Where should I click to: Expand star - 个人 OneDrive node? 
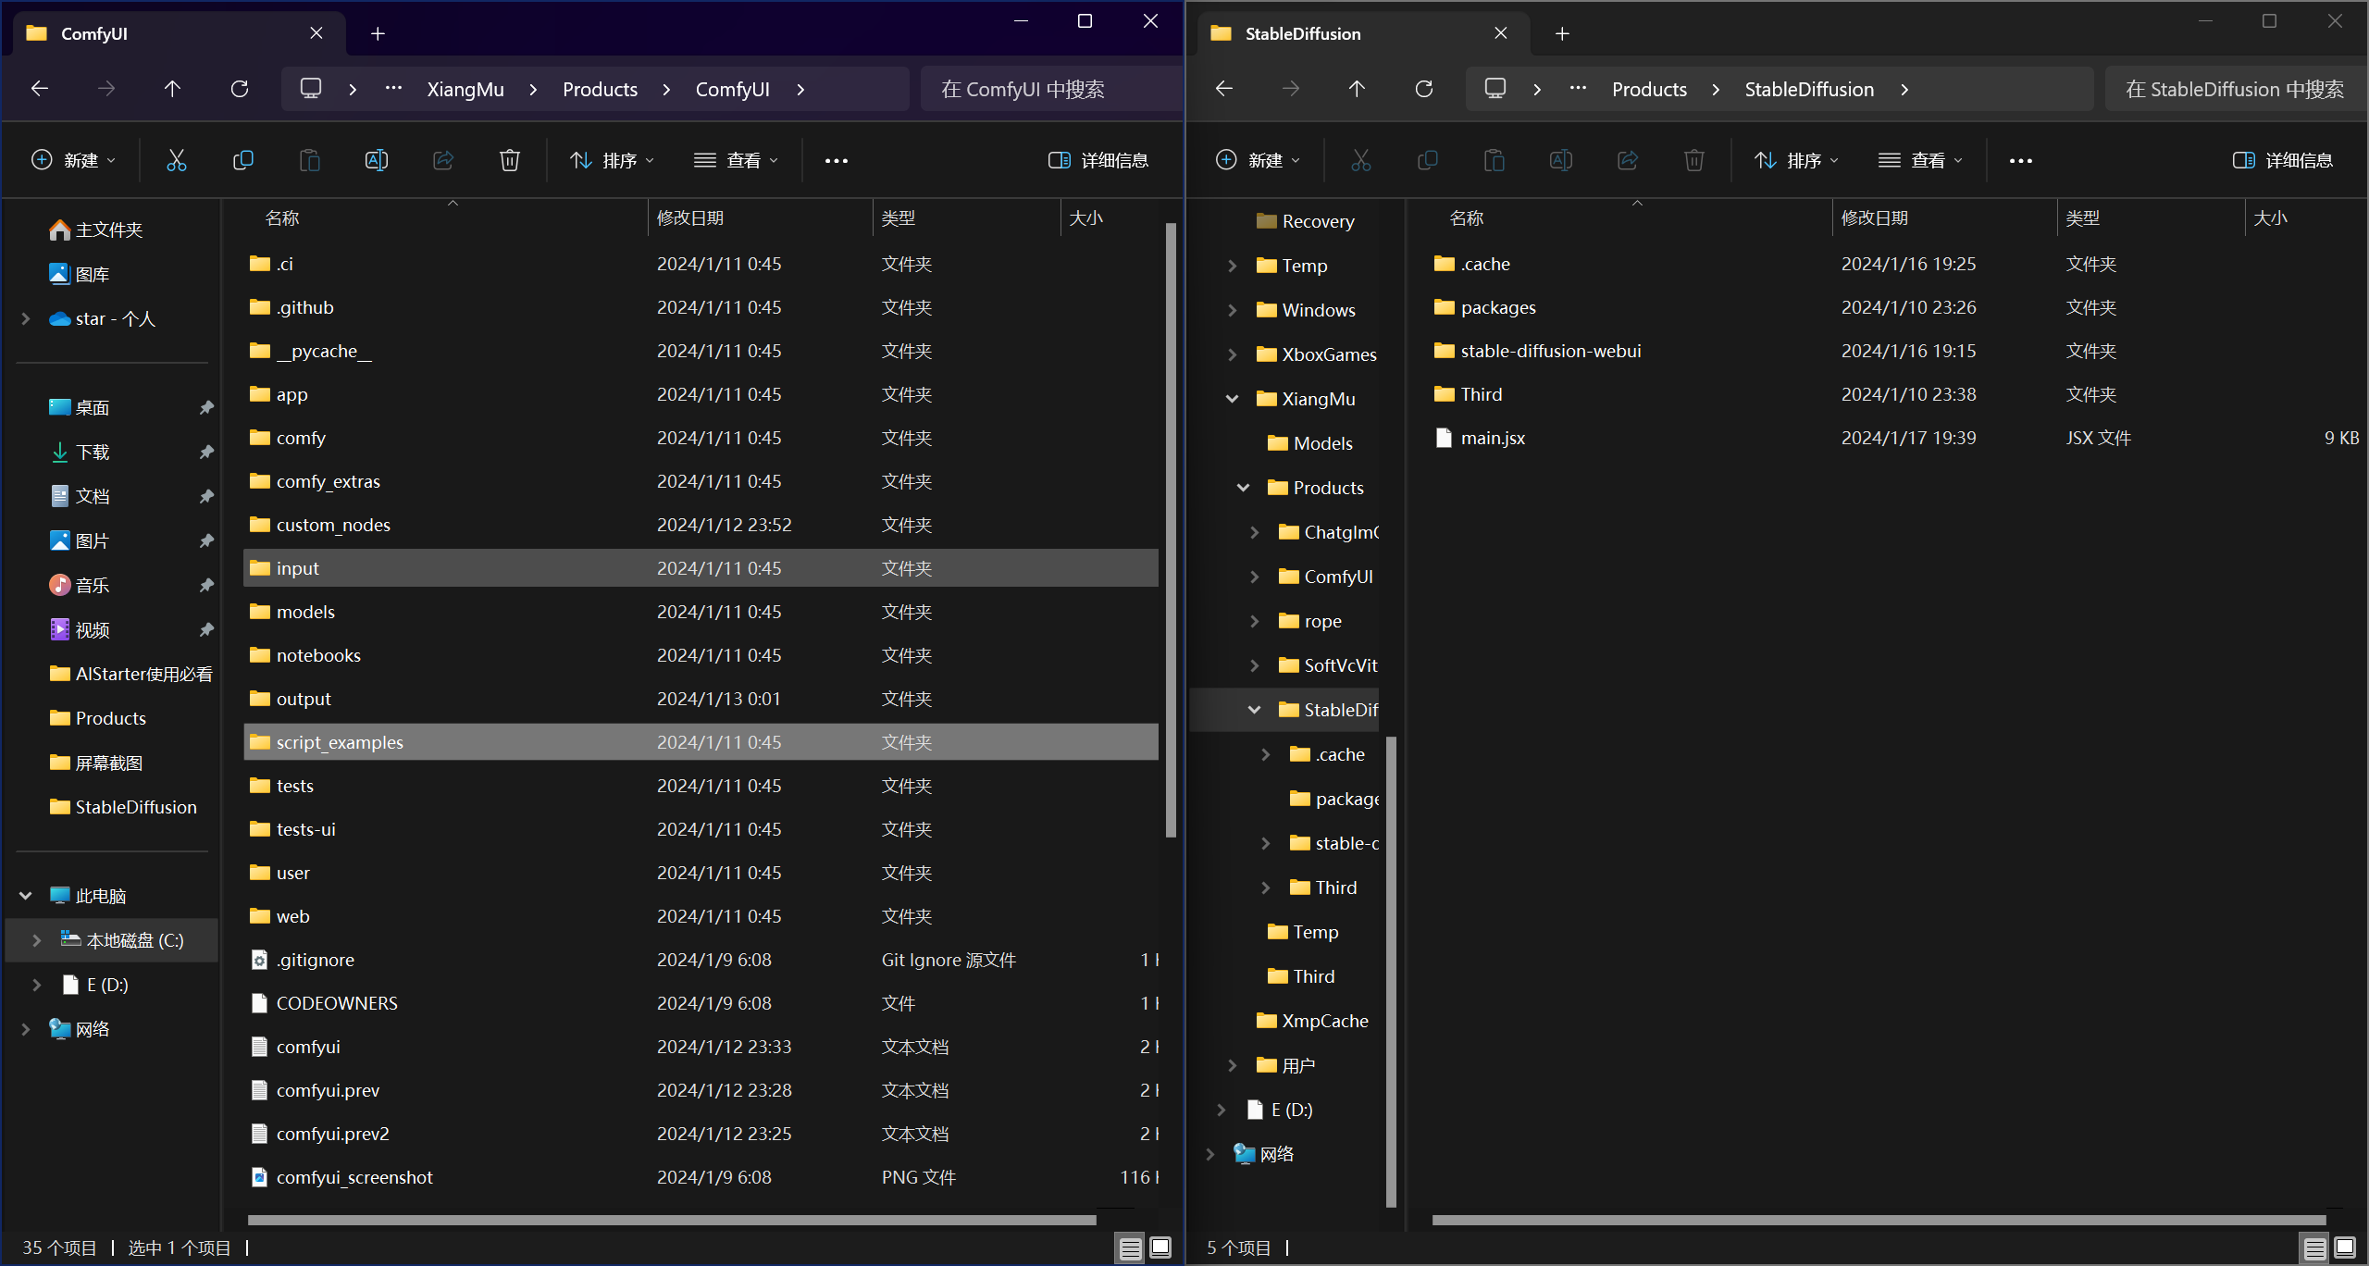[26, 318]
